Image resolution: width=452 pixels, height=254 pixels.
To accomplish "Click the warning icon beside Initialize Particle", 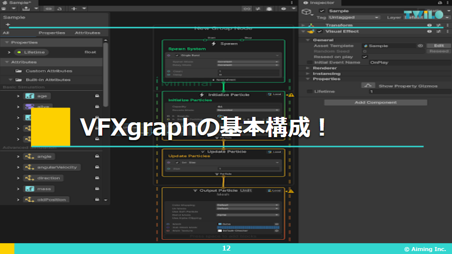I will [x=291, y=94].
